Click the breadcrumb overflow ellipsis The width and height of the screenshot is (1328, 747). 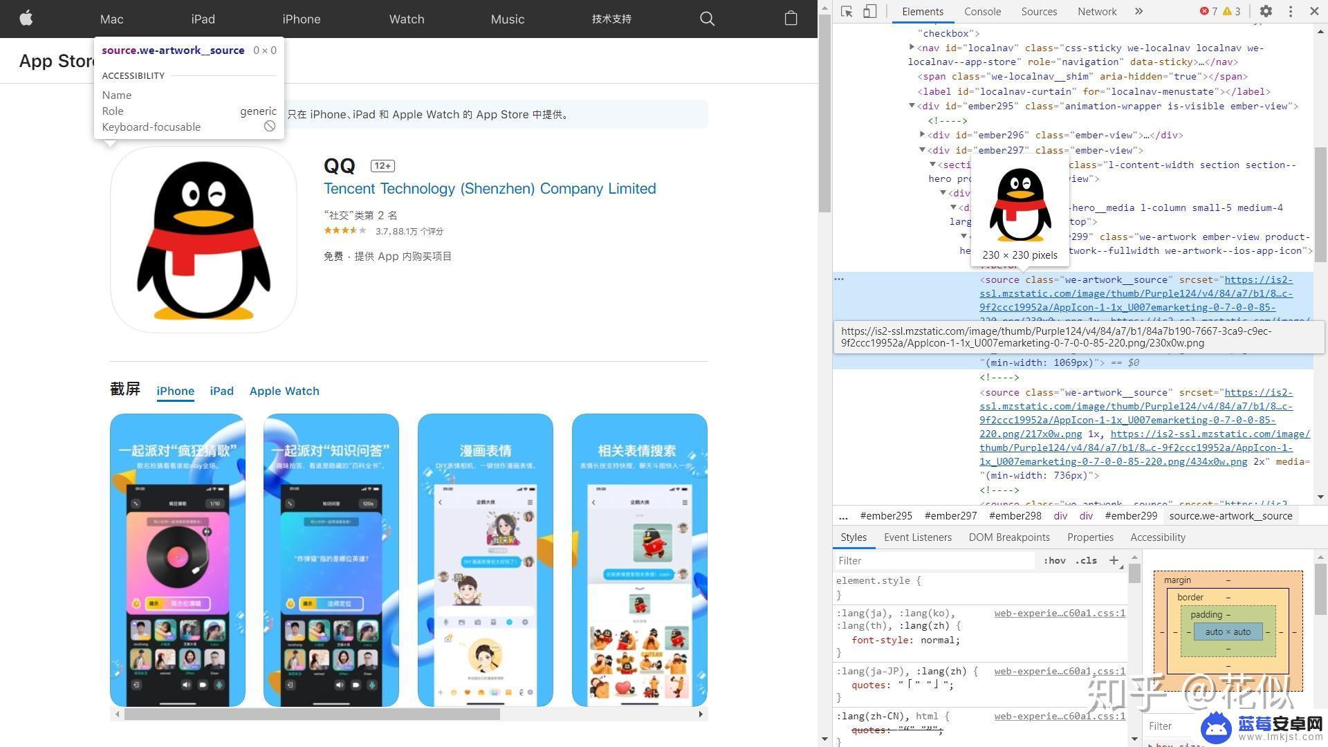coord(843,516)
